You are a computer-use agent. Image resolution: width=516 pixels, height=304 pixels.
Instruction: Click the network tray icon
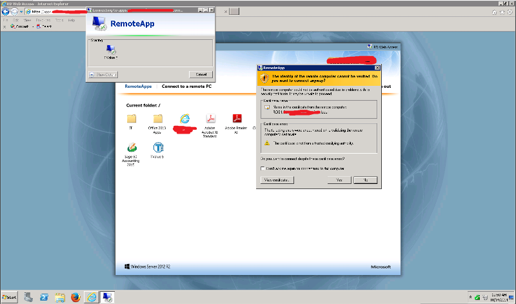[484, 298]
